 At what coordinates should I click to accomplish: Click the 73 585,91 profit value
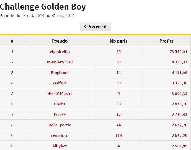(x=178, y=52)
